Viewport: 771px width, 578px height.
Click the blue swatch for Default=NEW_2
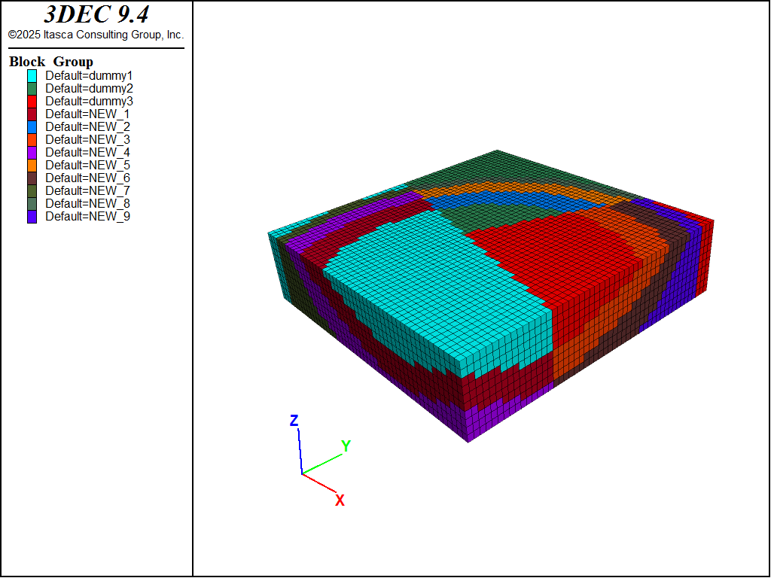point(32,127)
